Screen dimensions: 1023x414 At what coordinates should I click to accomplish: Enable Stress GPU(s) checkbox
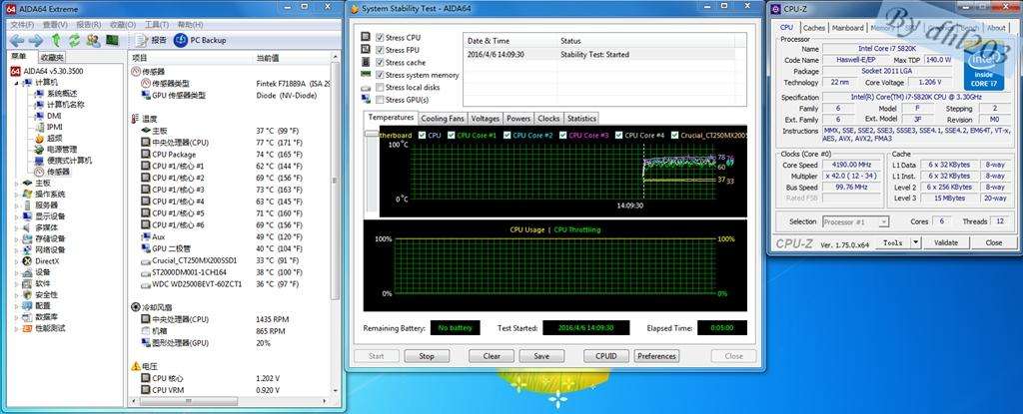coord(380,100)
